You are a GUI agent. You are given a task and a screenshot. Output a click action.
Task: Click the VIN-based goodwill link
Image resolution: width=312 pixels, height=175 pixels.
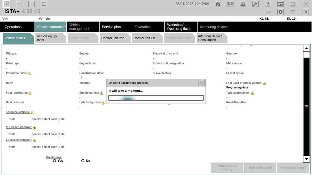point(19,127)
